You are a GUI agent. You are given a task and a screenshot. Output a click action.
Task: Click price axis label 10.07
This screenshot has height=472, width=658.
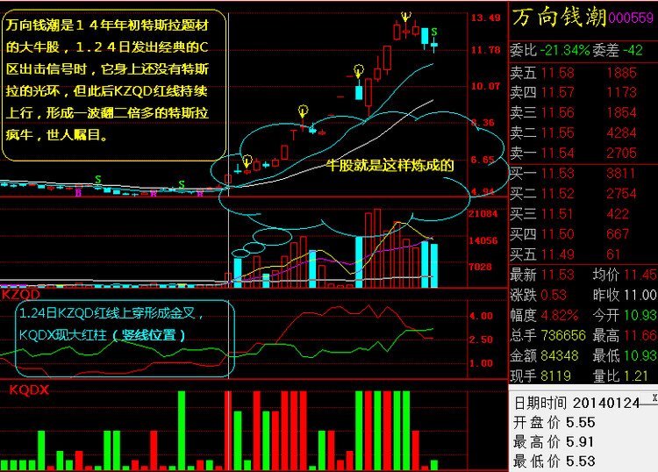click(x=486, y=87)
